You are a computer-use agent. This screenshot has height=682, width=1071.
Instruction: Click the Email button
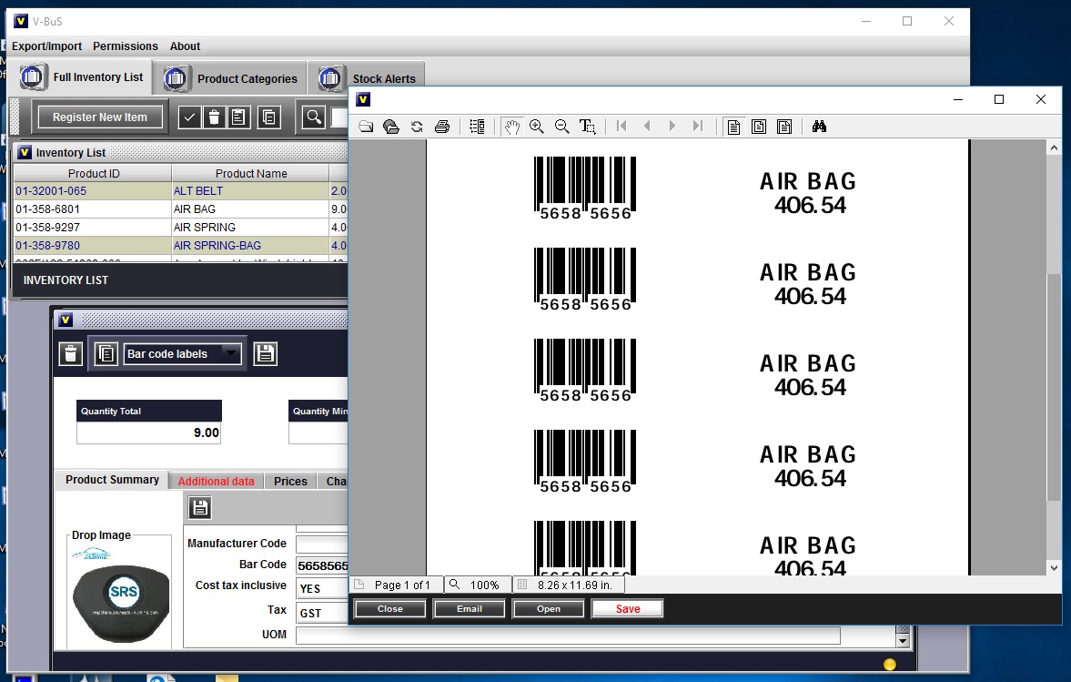(x=470, y=609)
